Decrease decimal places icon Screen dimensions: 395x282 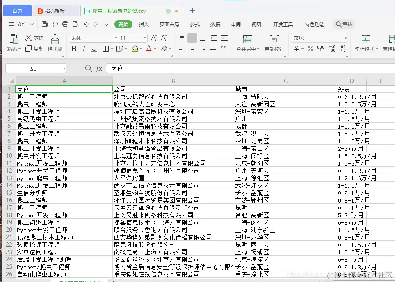[342, 49]
